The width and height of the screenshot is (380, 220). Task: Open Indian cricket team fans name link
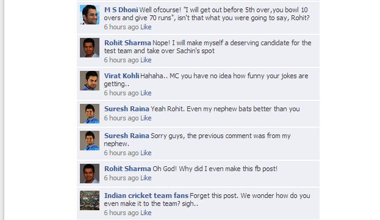tap(146, 196)
